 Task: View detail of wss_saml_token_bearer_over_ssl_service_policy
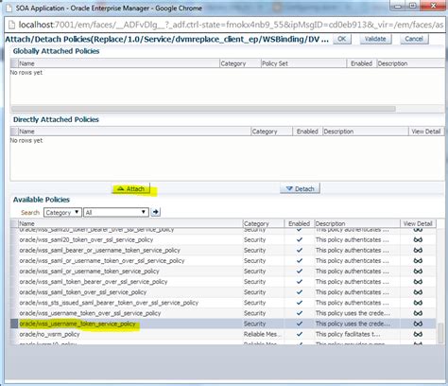pos(418,282)
